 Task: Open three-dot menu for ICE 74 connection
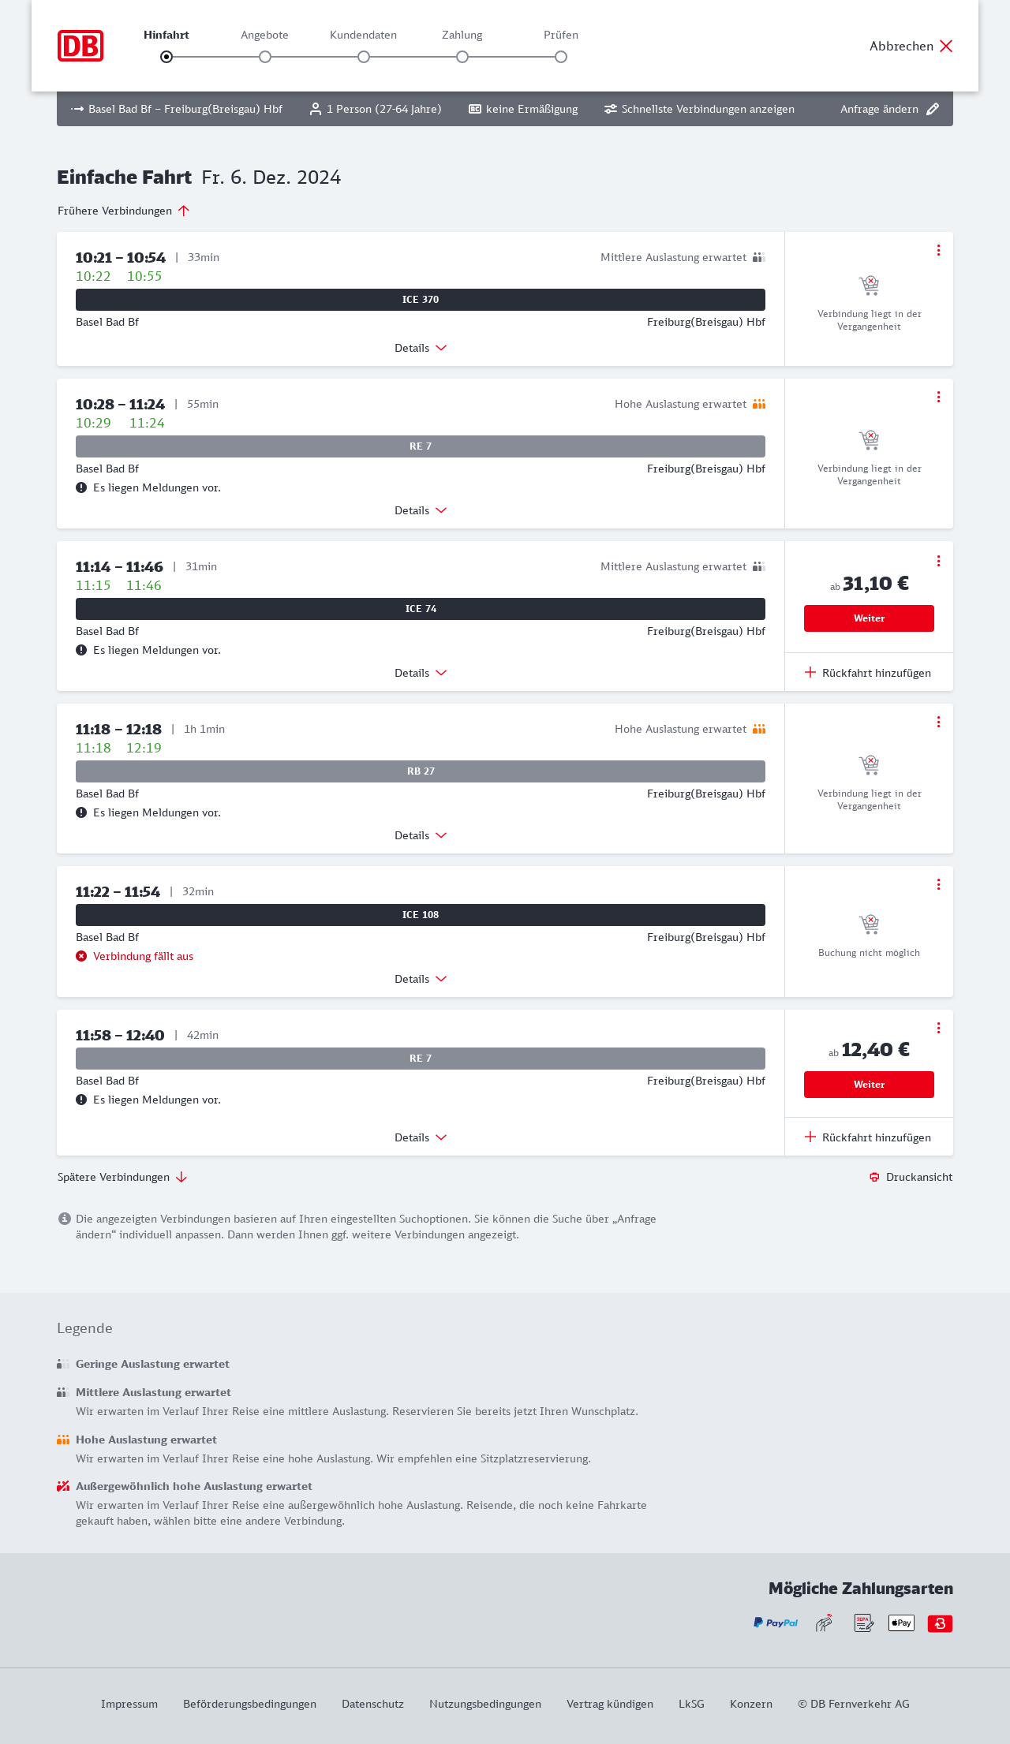(x=938, y=561)
